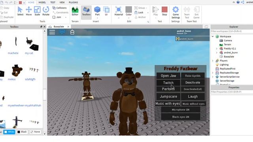Select the Select tool in ribbon
Viewport: 253px width, 142px height.
pyautogui.click(x=20, y=11)
